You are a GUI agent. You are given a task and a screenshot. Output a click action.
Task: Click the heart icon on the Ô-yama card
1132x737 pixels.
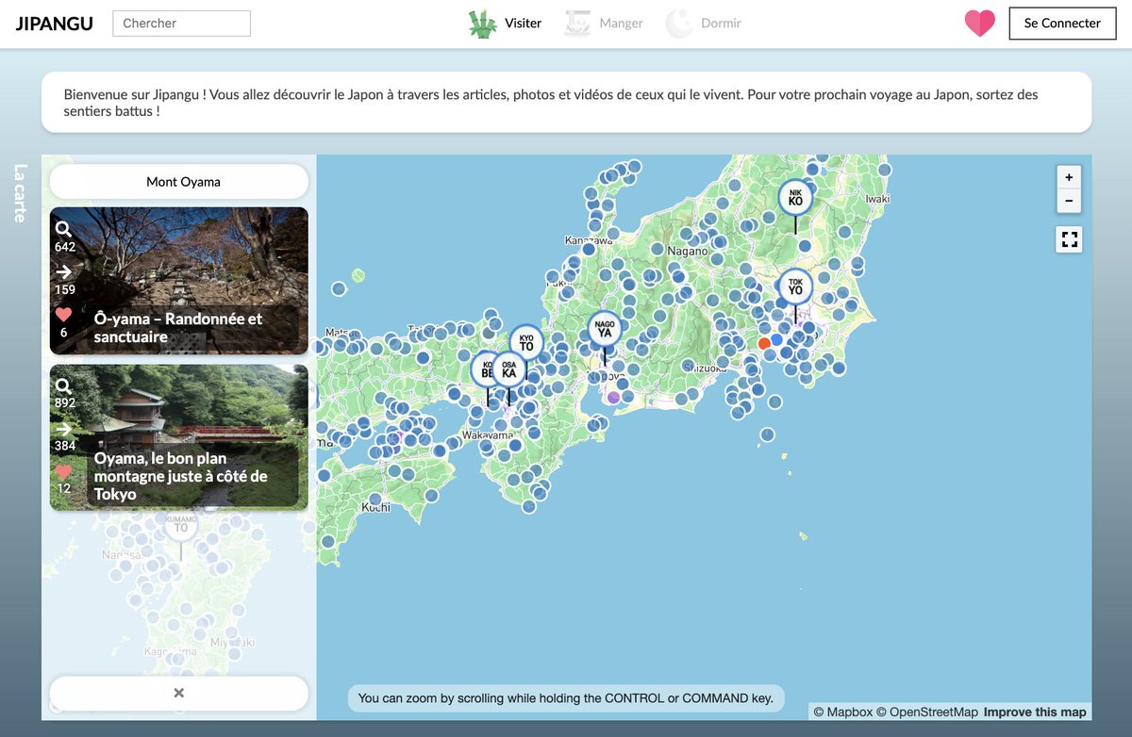tap(63, 314)
